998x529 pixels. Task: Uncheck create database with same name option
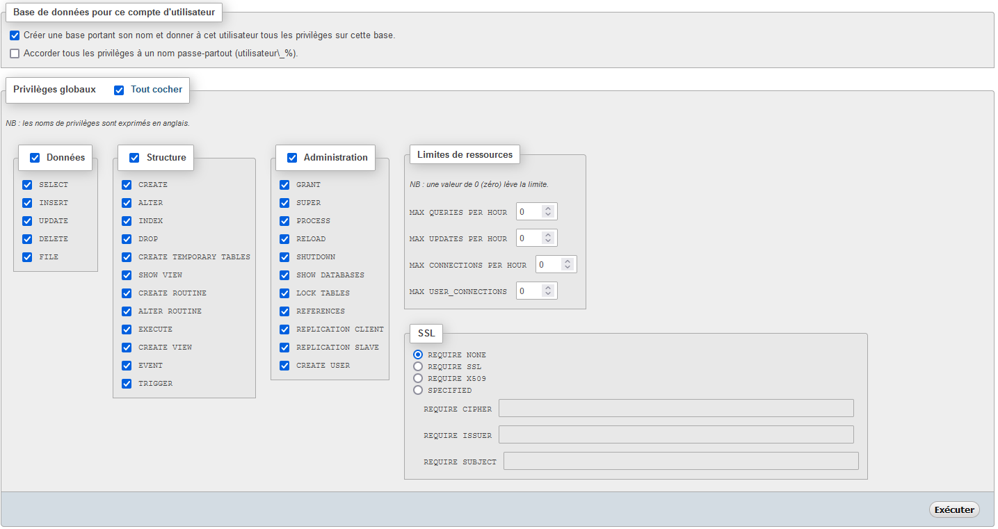click(15, 35)
